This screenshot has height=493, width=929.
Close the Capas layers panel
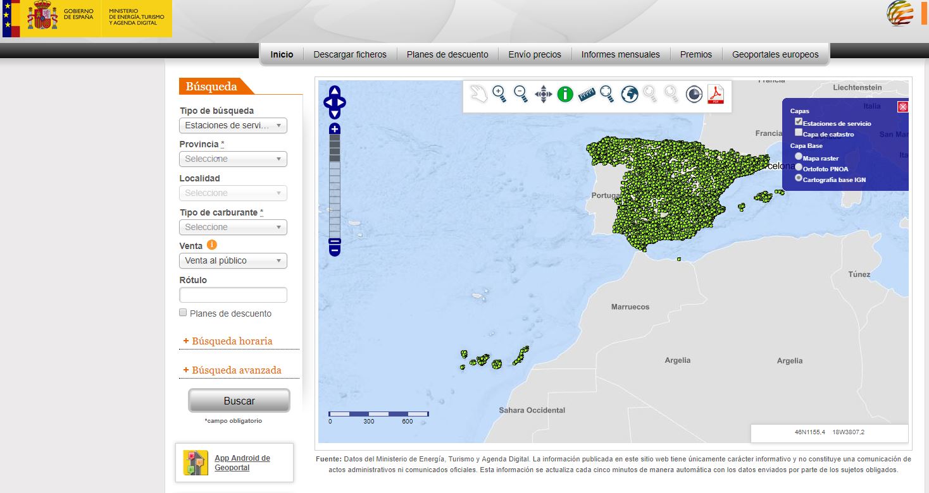pos(903,107)
